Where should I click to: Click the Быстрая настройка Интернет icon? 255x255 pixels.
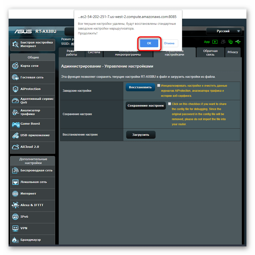tap(16, 44)
